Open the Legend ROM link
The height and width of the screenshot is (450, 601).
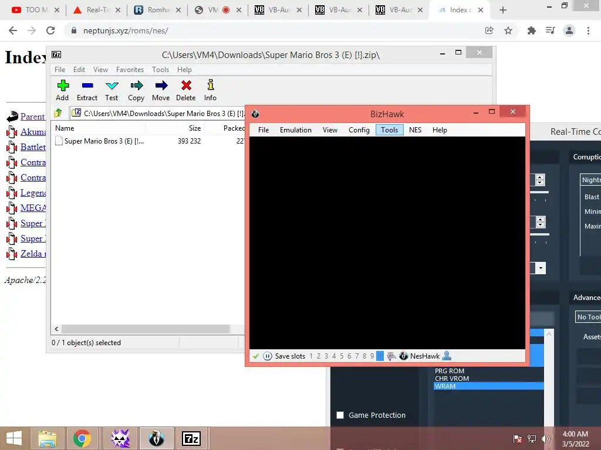click(33, 193)
